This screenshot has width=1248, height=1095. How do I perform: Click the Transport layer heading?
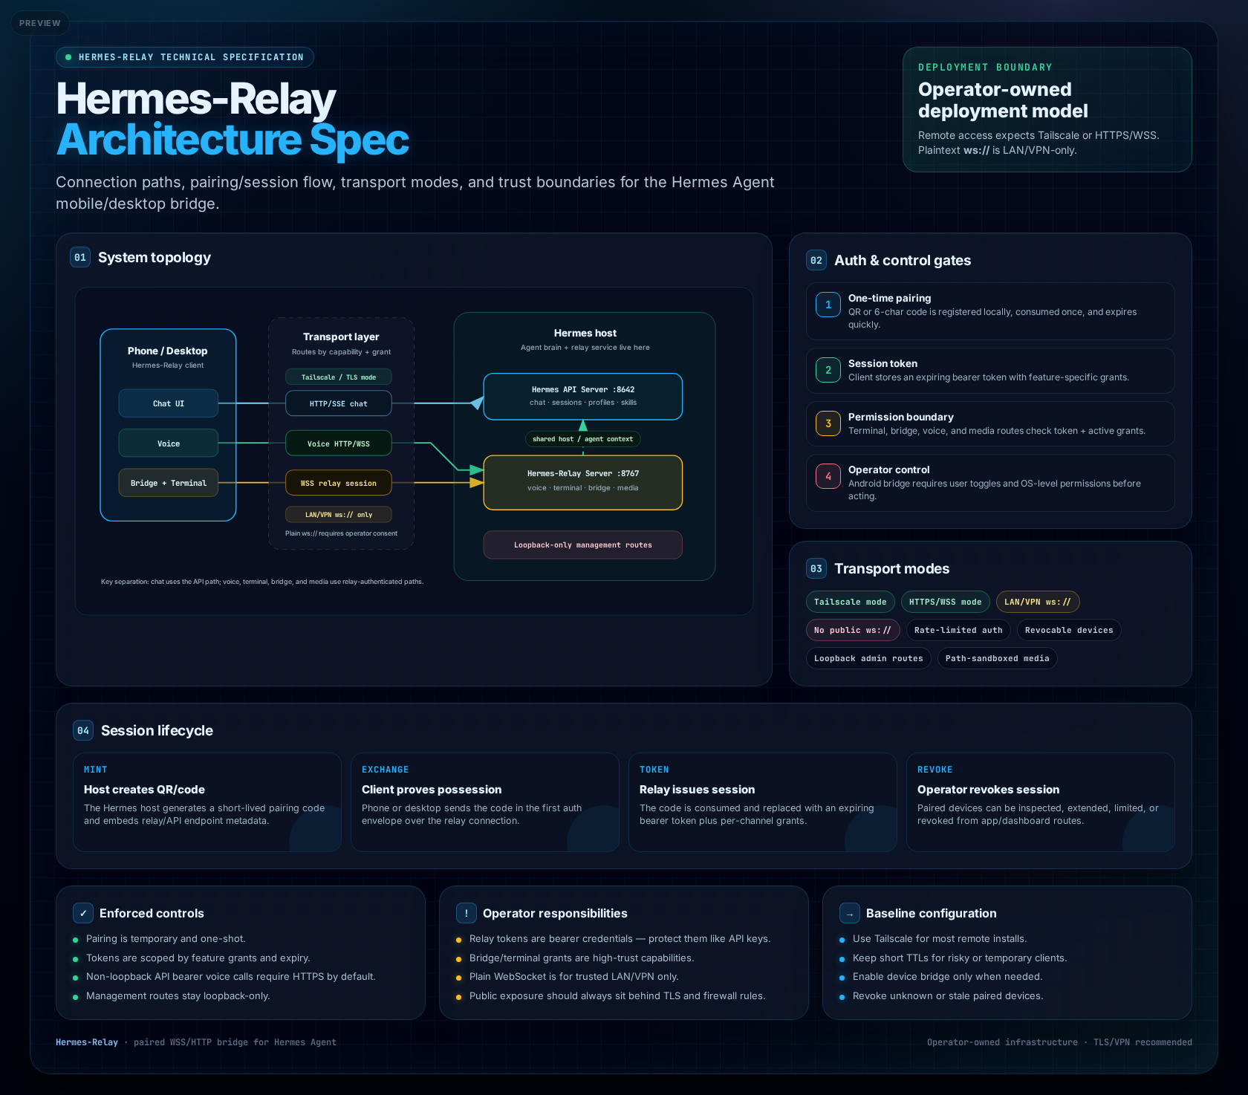click(x=341, y=337)
